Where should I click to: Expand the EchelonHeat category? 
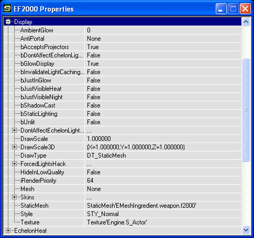point(8,231)
